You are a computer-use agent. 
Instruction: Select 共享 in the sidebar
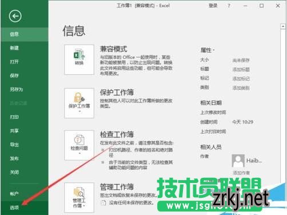(x=25, y=131)
